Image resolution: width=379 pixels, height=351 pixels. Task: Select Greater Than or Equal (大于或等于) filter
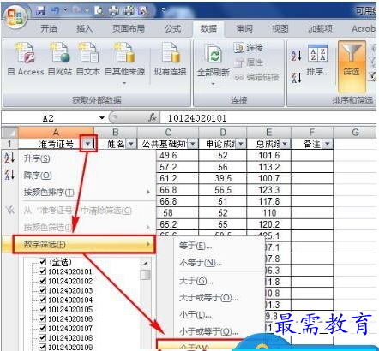219,298
